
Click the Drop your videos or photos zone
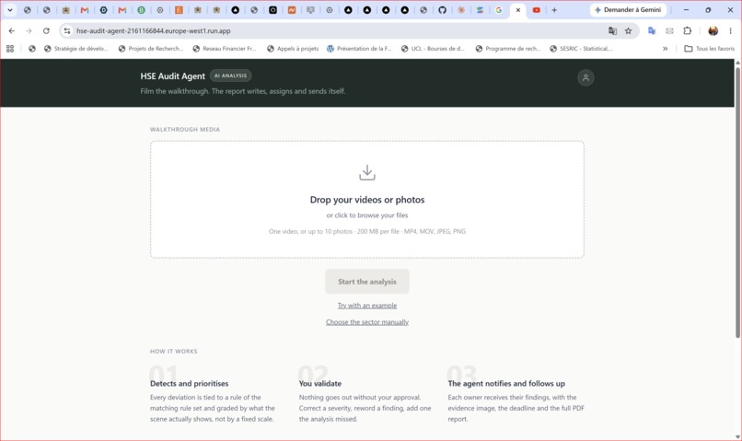tap(366, 199)
